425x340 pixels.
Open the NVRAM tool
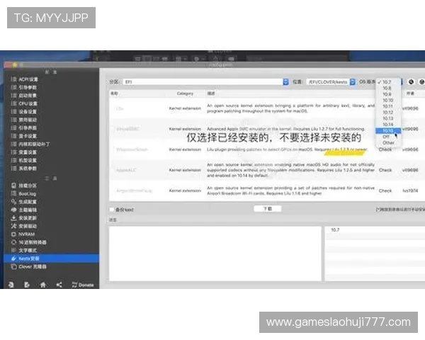23,234
